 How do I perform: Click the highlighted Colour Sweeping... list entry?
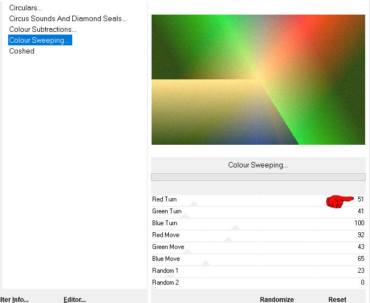click(x=39, y=41)
